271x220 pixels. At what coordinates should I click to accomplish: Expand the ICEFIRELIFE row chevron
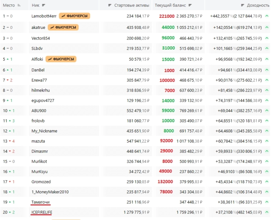point(267,212)
